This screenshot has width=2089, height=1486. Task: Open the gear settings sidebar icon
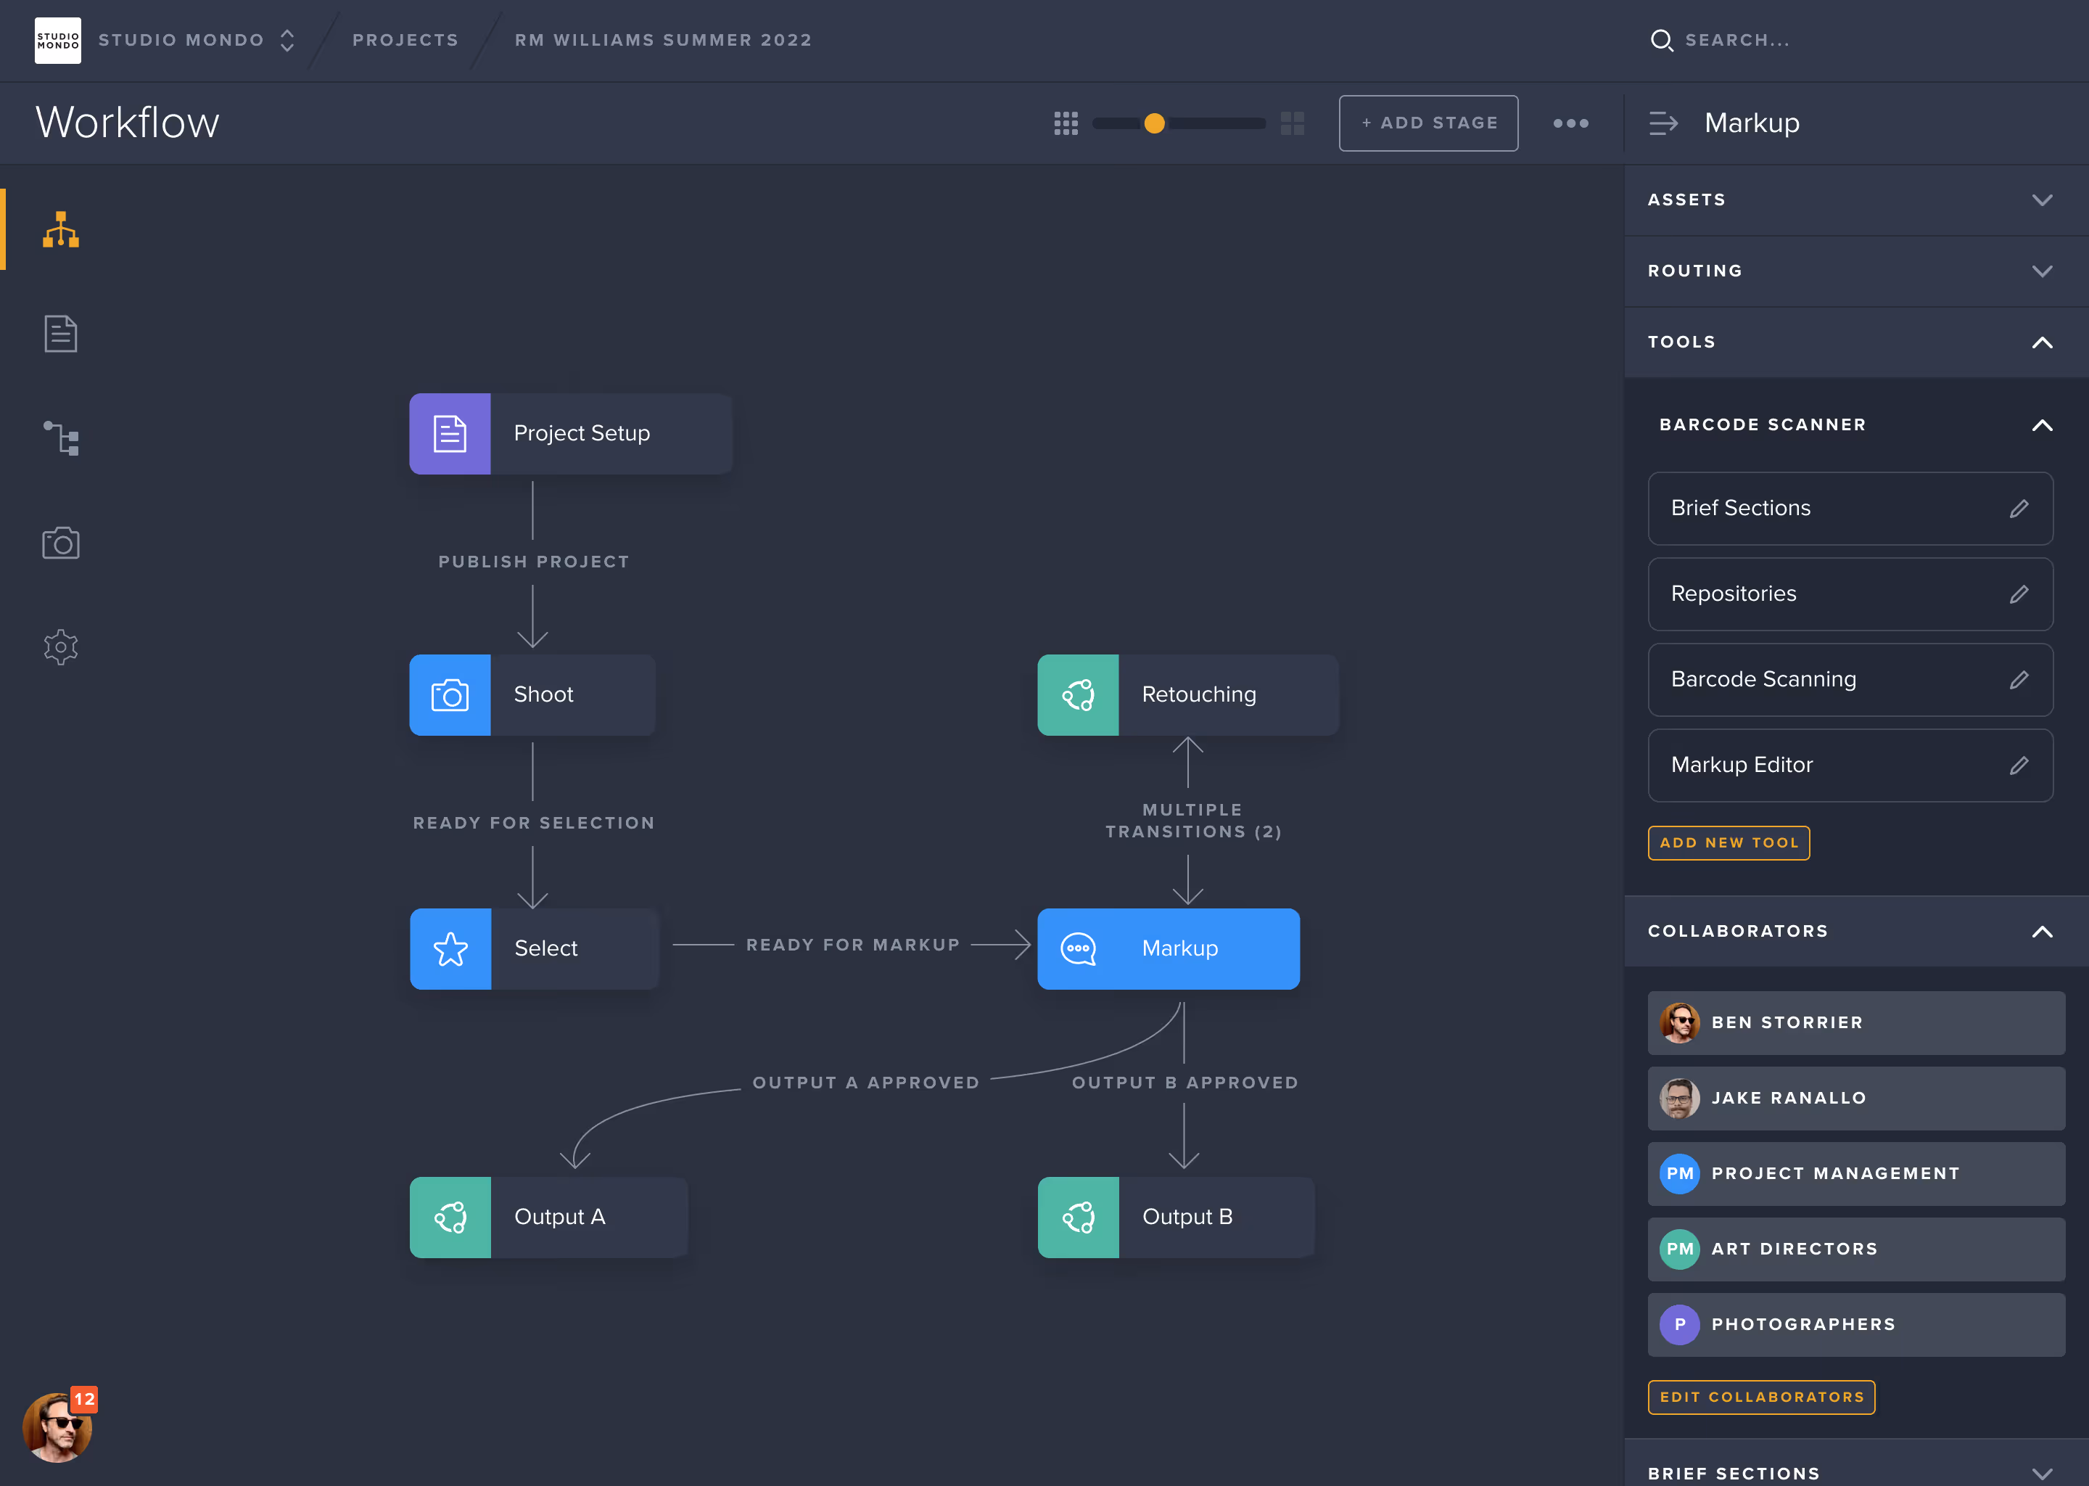point(60,647)
